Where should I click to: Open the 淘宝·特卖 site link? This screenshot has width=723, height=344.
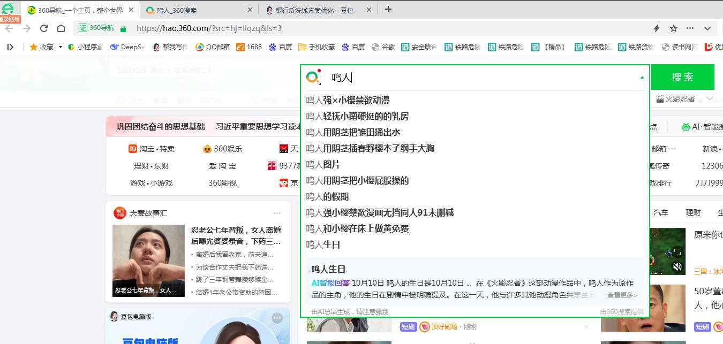pyautogui.click(x=152, y=149)
